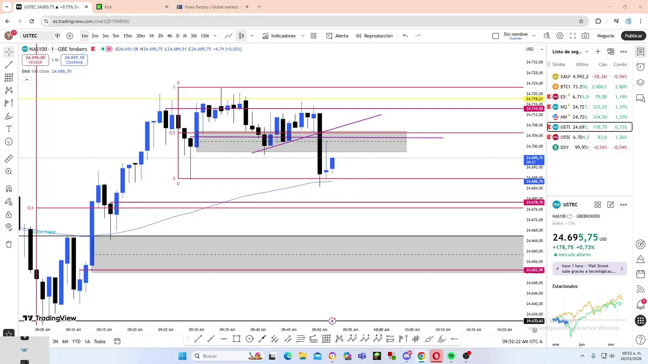Select the 5m timeframe
The height and width of the screenshot is (364, 648).
click(x=116, y=36)
